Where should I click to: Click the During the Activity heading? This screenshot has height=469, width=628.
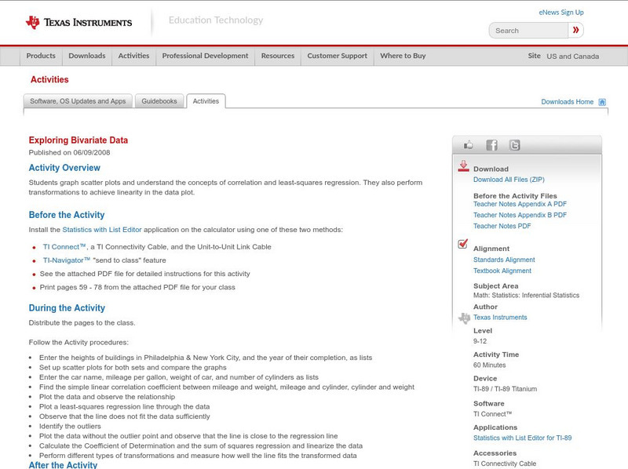click(67, 308)
